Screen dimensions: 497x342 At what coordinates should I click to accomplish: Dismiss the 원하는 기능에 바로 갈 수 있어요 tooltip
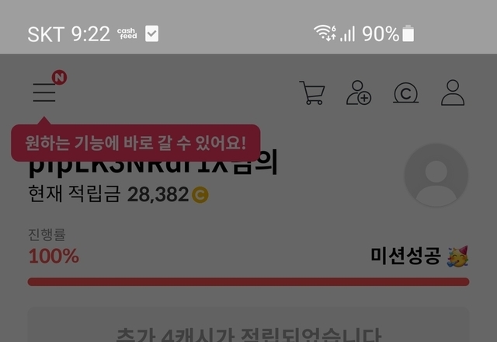coord(136,143)
